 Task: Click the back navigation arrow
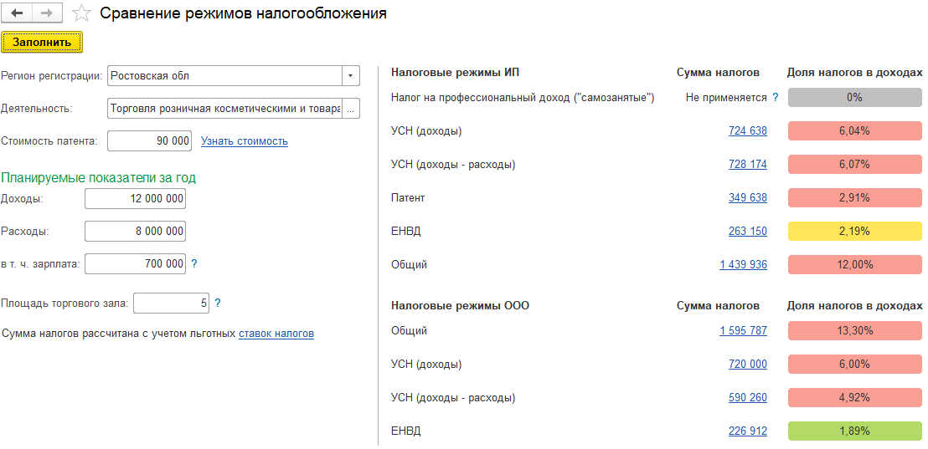(17, 13)
